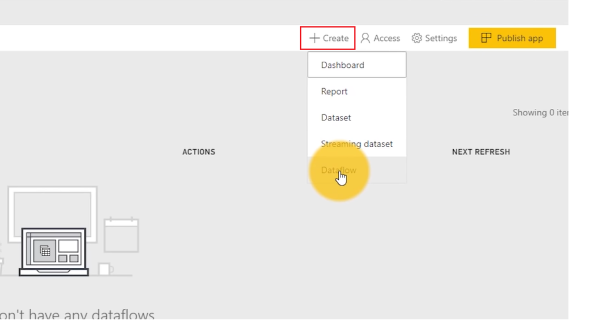Viewport: 591px width, 336px height.
Task: Open workspace Settings via its text label
Action: pyautogui.click(x=441, y=38)
